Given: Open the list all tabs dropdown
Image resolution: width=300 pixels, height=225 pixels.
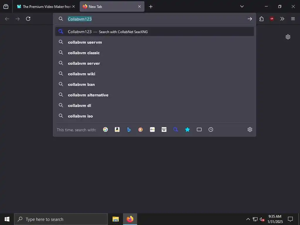Looking at the screenshot, I should (242, 6).
